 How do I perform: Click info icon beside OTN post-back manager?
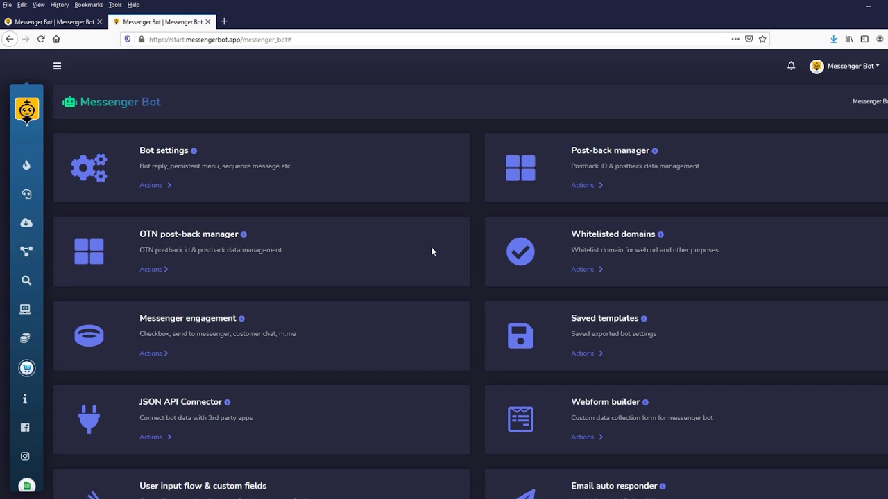pos(244,235)
